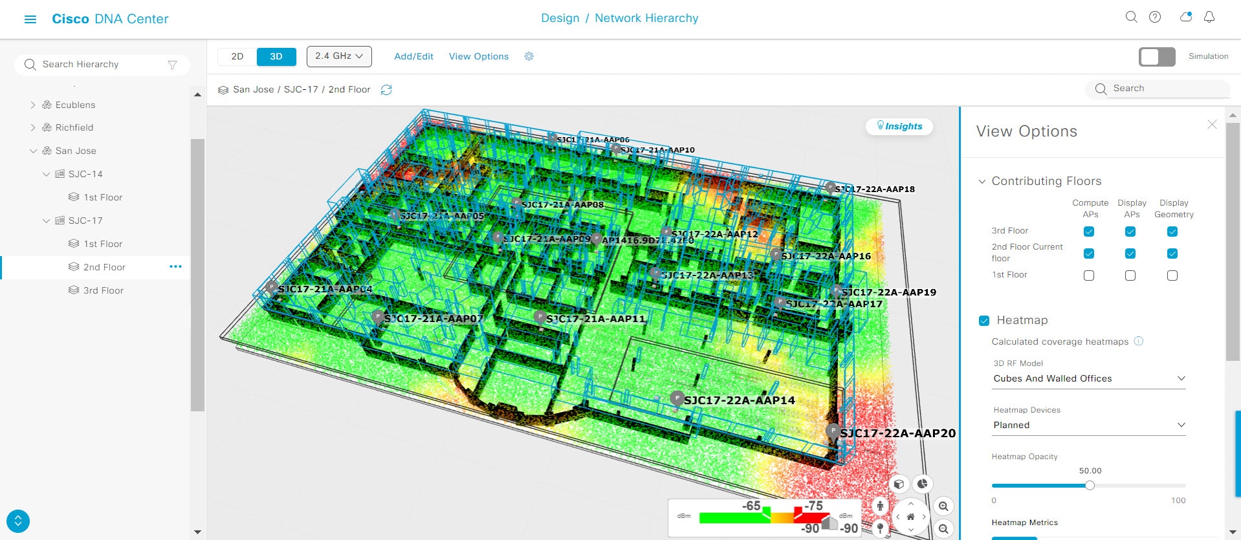1241x540 pixels.
Task: Uncheck 3rd Floor Display Geometry
Action: coord(1172,232)
